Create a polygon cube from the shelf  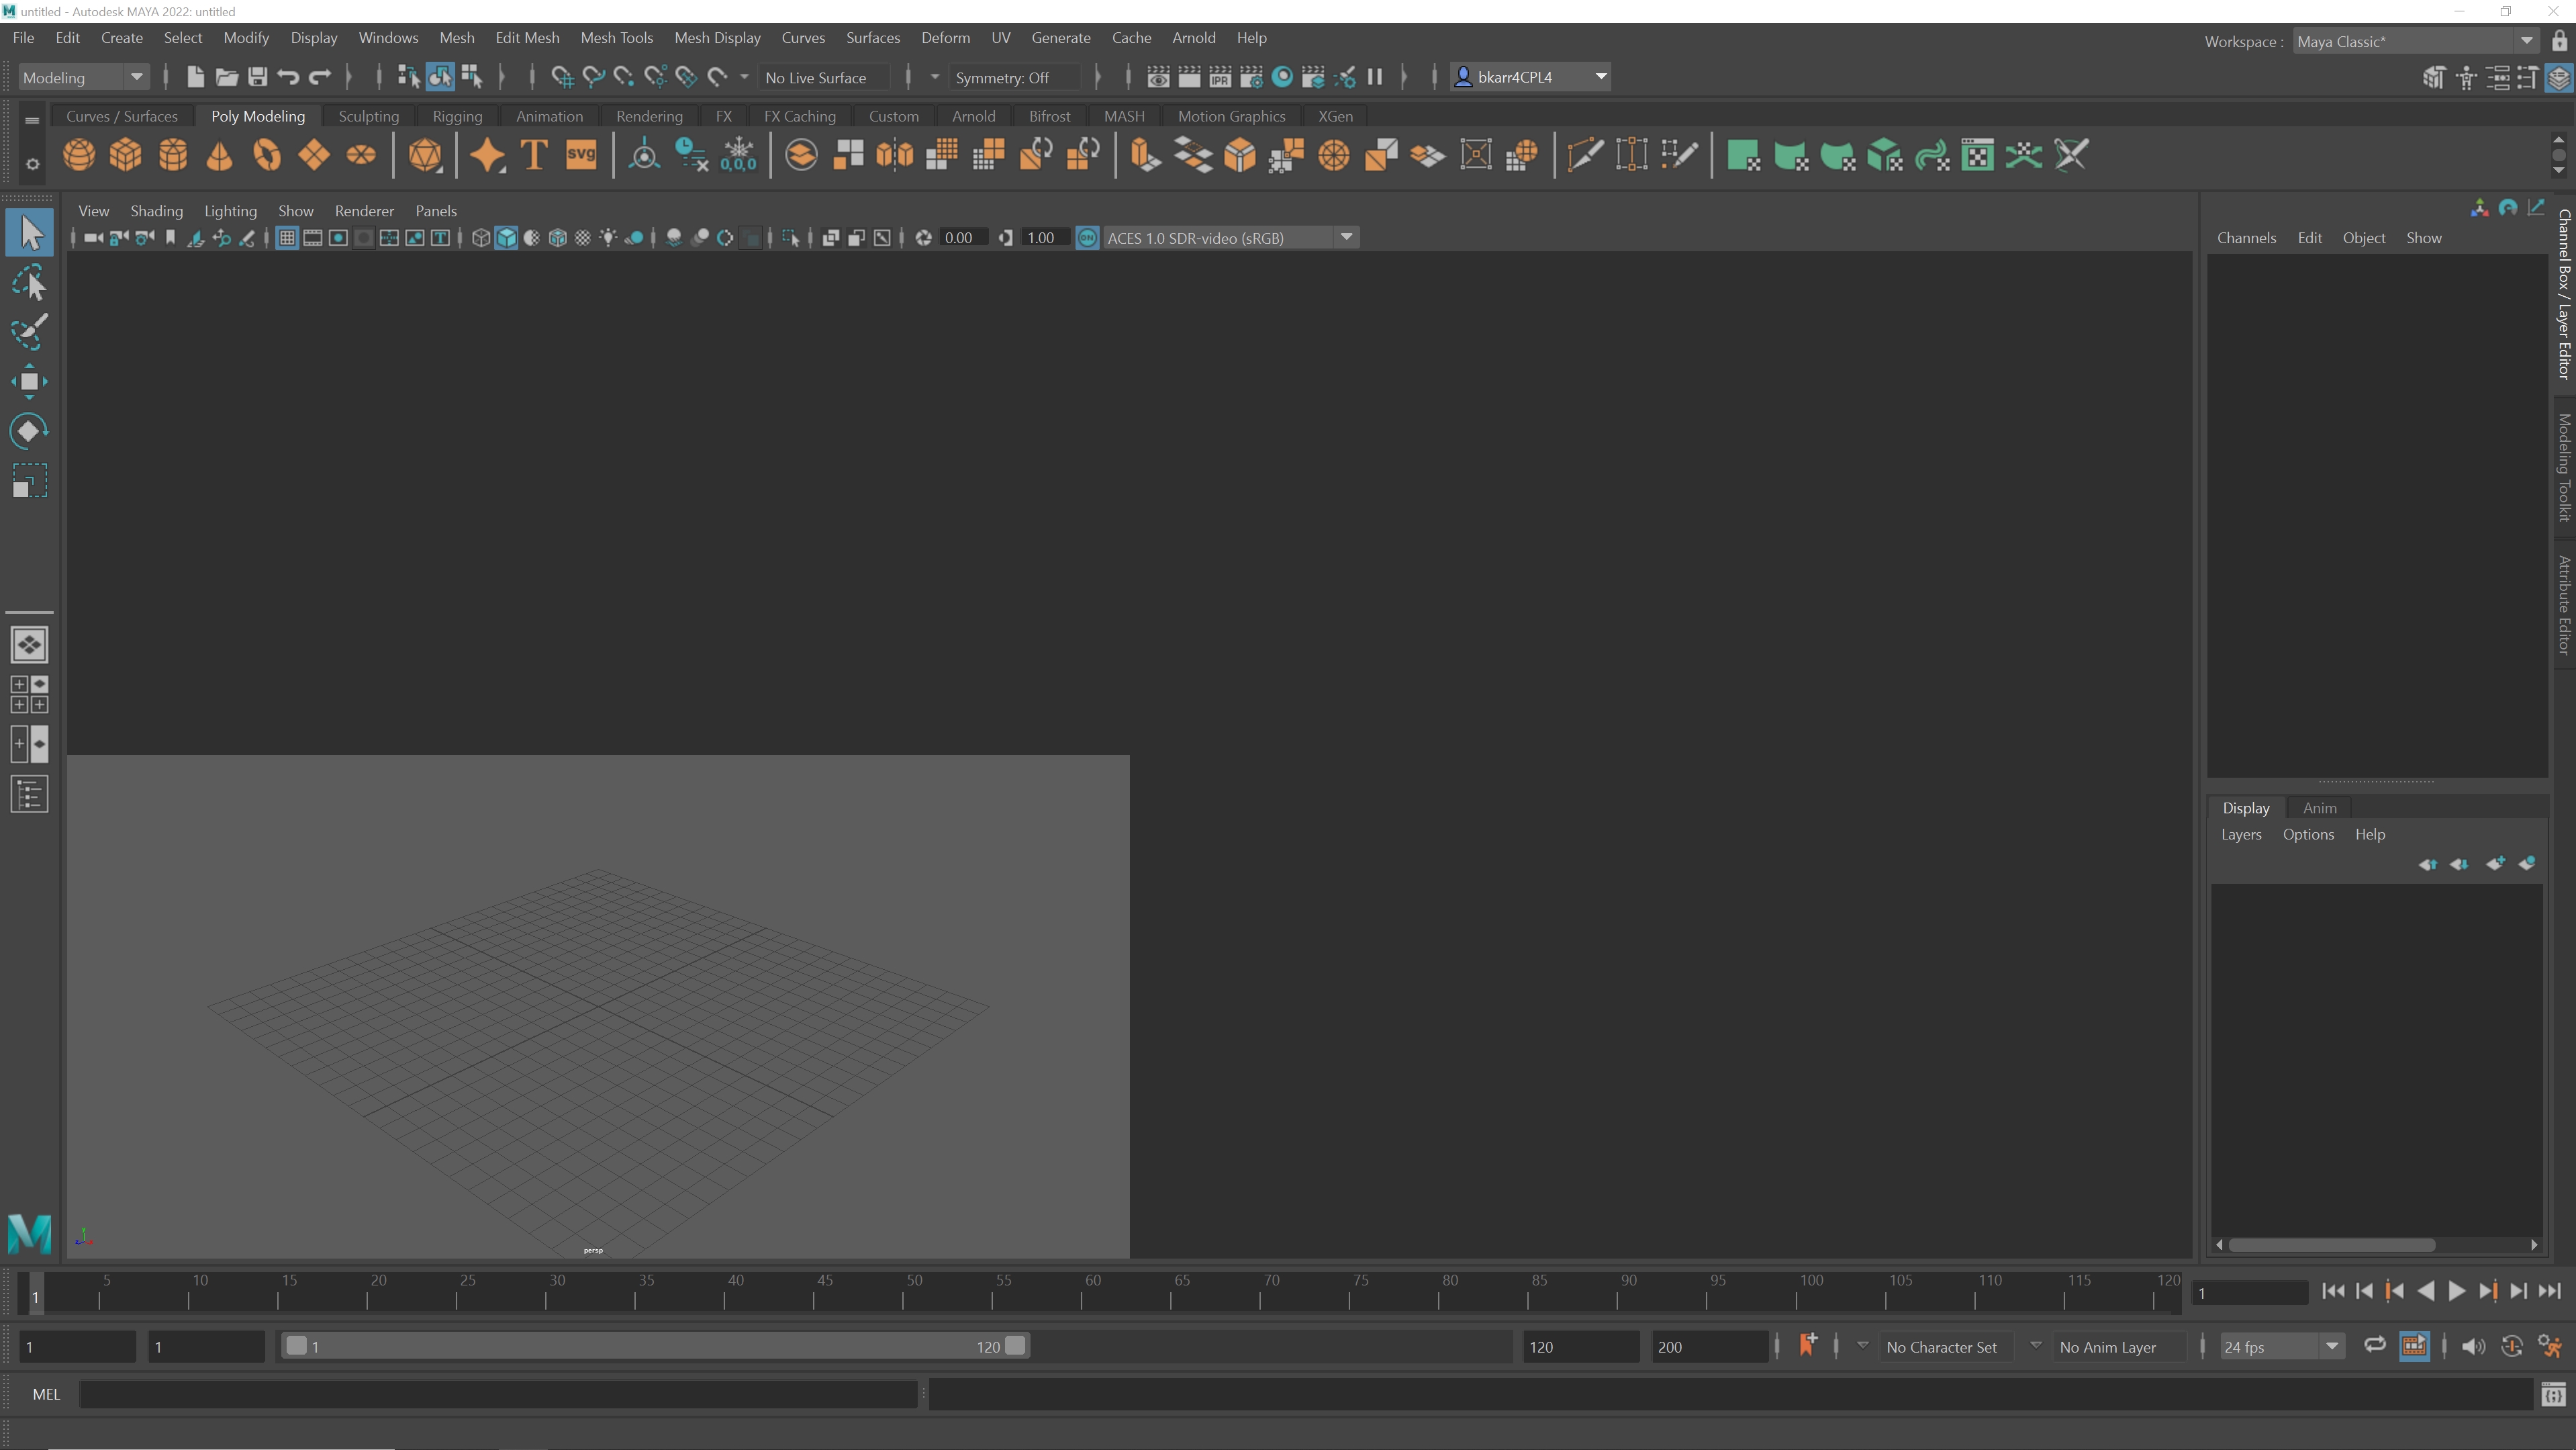tap(126, 155)
